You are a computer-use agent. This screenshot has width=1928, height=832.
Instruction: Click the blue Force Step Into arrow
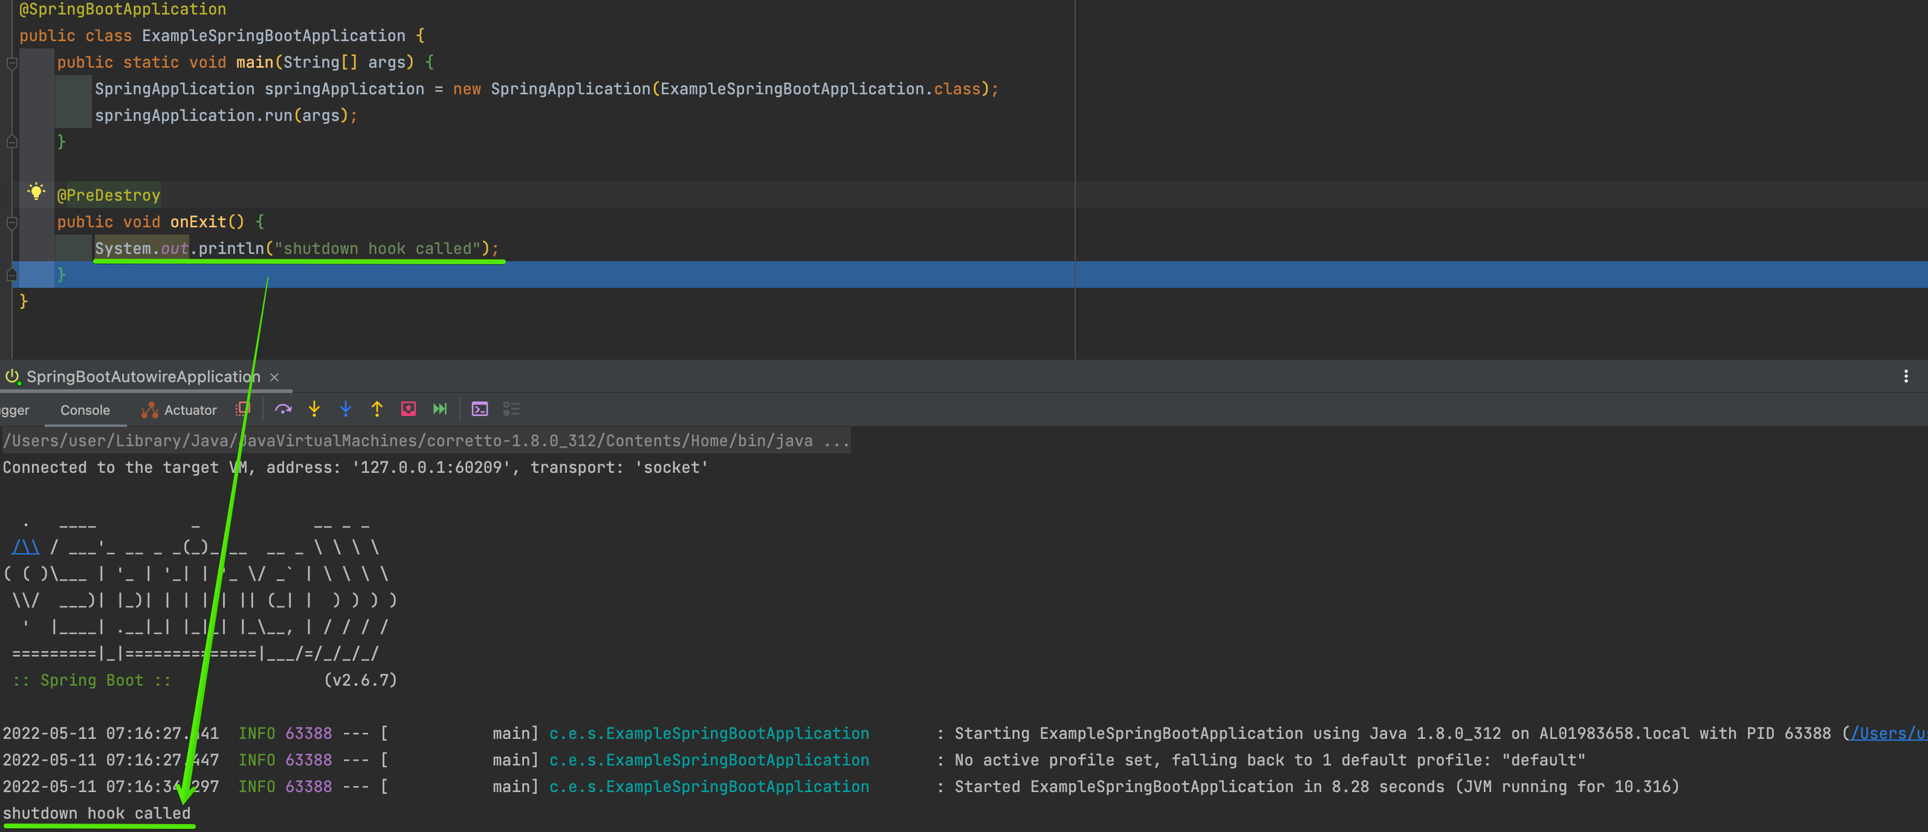click(345, 409)
